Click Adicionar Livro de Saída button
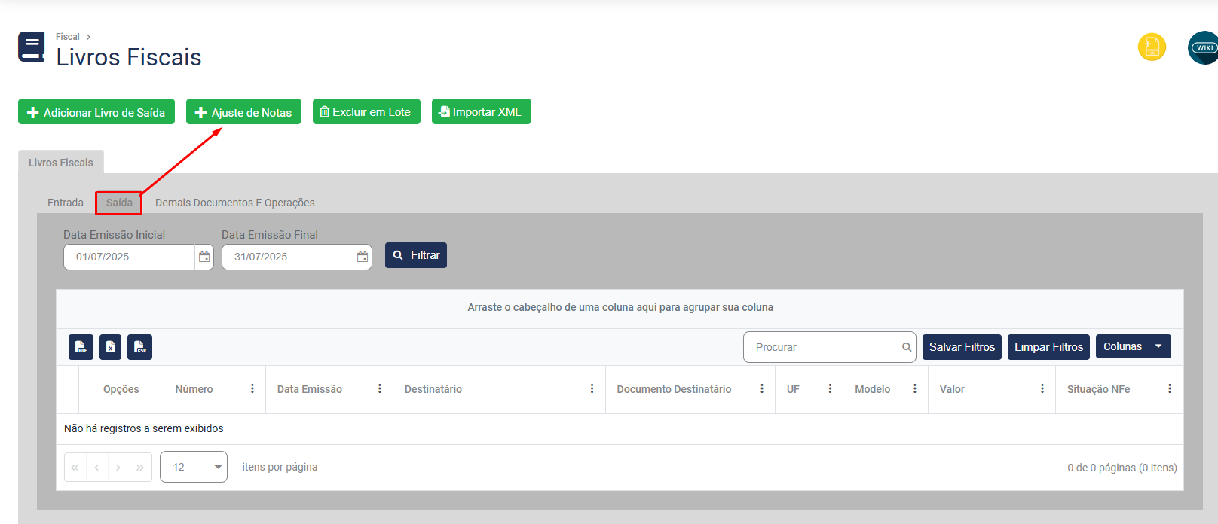The height and width of the screenshot is (524, 1218). pos(96,111)
